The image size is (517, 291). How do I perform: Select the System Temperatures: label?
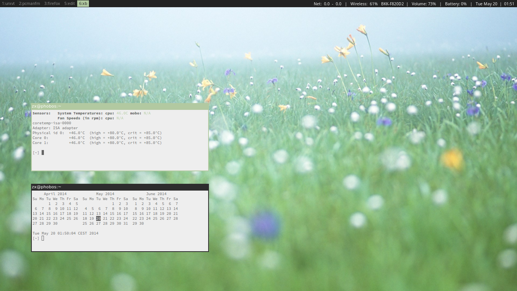(x=80, y=113)
